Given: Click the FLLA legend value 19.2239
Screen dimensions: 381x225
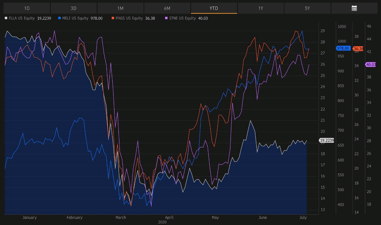Looking at the screenshot, I should coord(44,18).
